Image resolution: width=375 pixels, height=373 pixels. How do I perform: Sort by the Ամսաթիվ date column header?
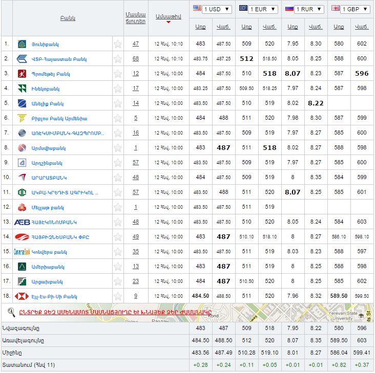(168, 17)
